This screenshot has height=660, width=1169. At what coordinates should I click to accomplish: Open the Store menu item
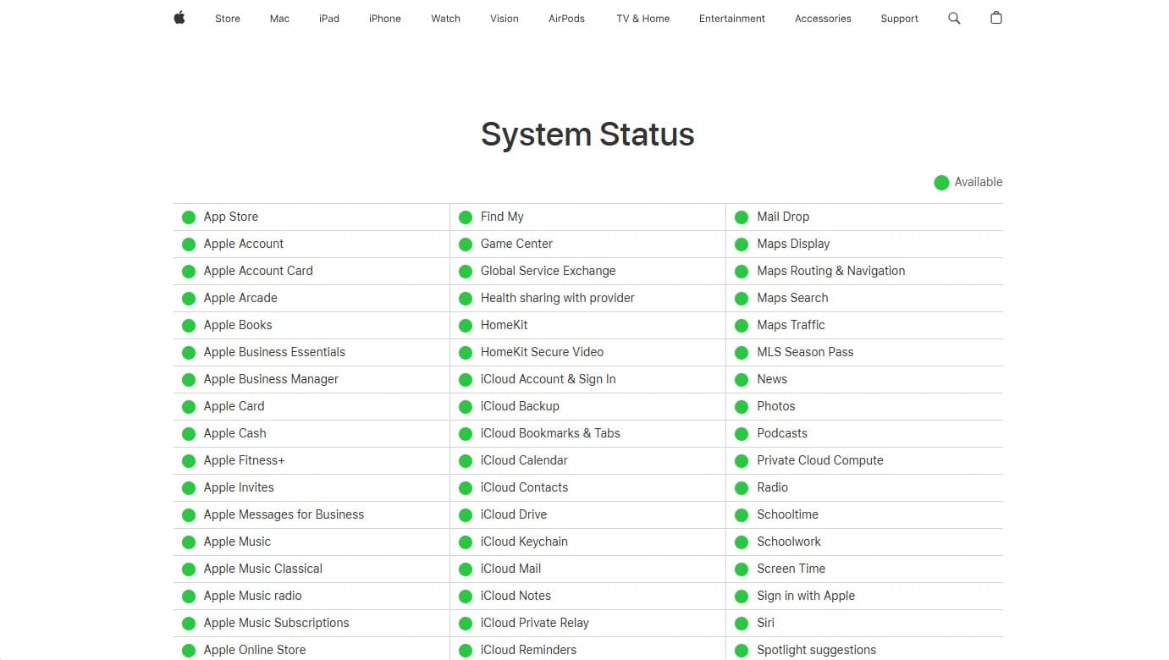[227, 18]
